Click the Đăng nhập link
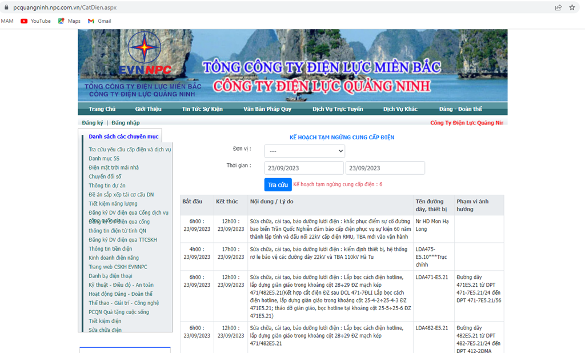 pyautogui.click(x=125, y=123)
